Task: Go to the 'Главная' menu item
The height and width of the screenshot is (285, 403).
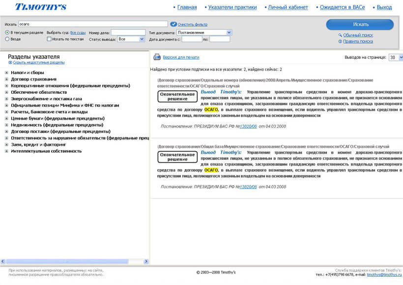Action: (187, 7)
